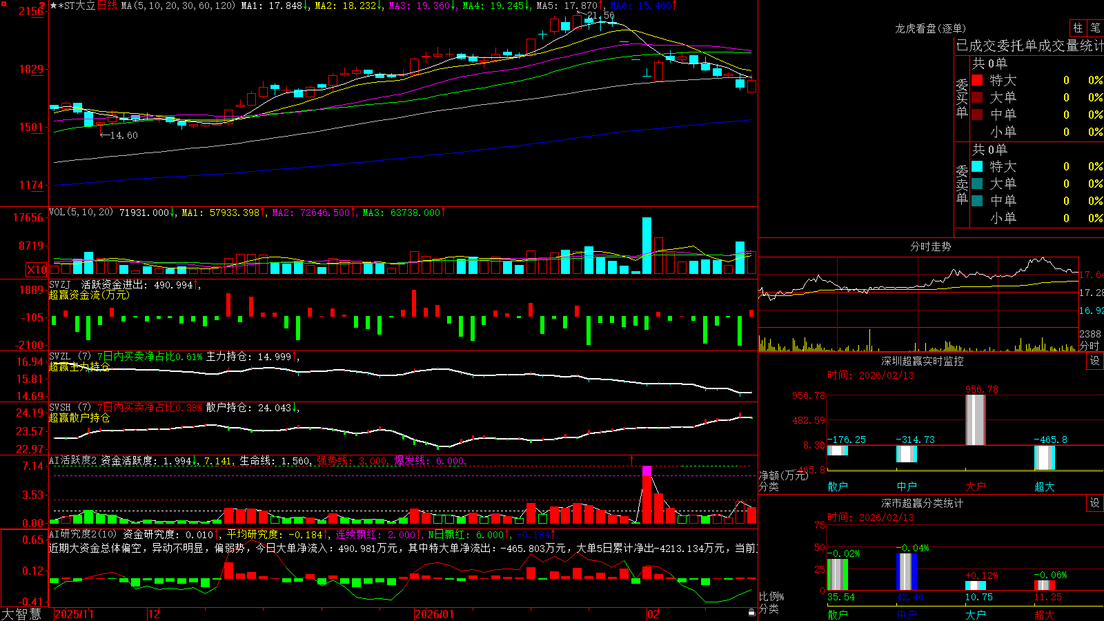Click the 超赢散户持仓 yellow label
This screenshot has height=621, width=1104.
(x=79, y=417)
